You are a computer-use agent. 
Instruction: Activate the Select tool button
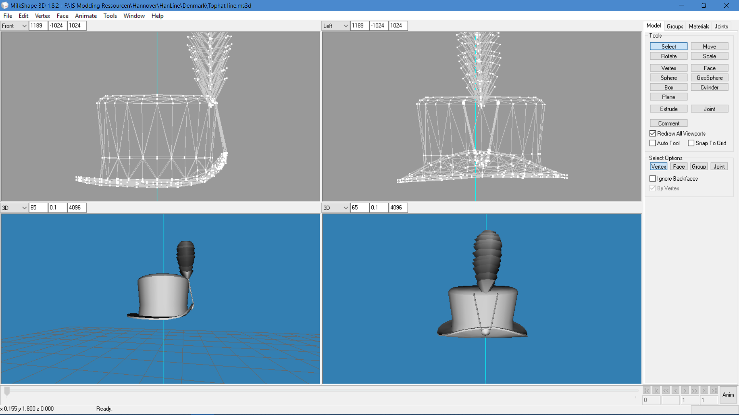[669, 46]
